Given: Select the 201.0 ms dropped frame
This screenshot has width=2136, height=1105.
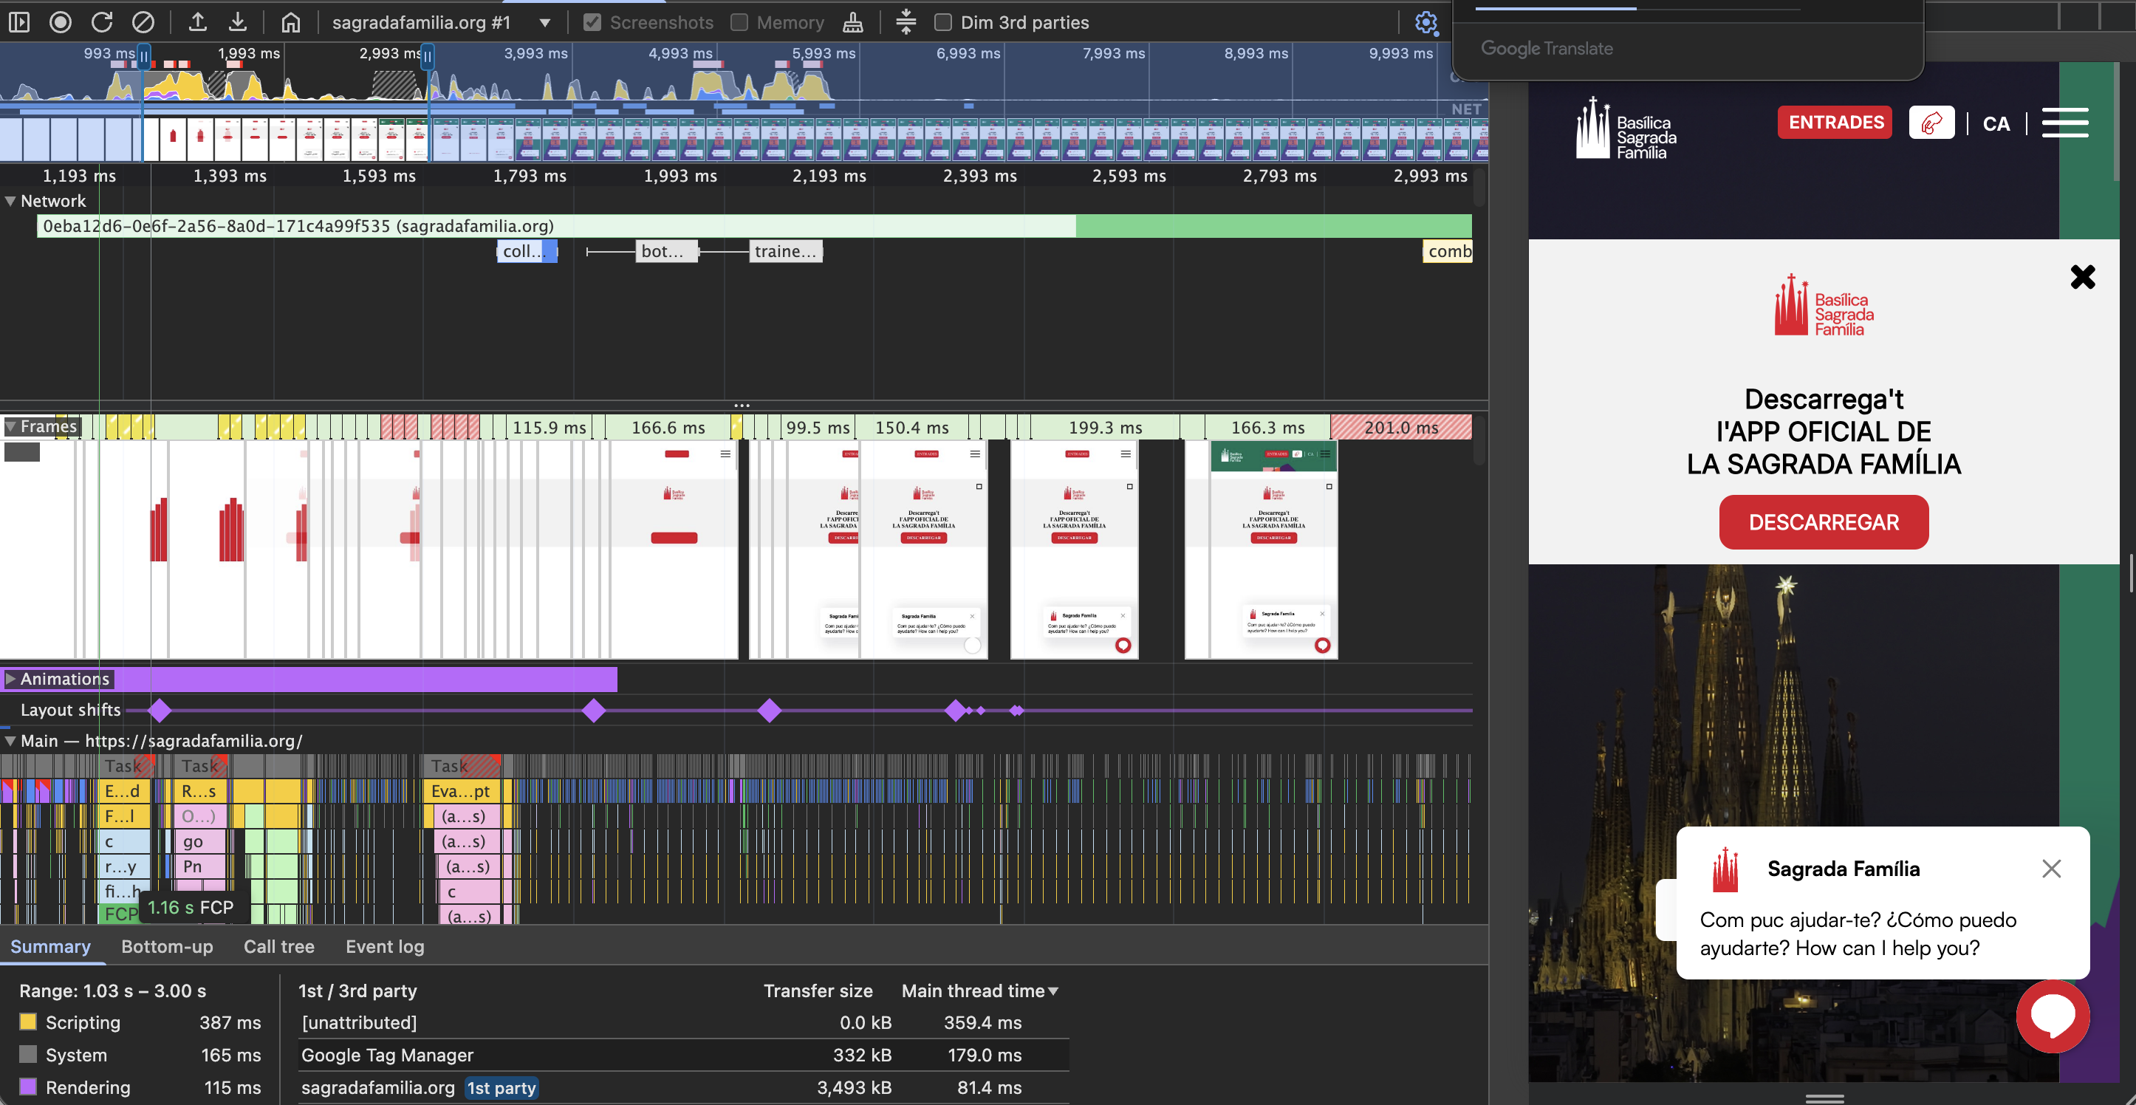Looking at the screenshot, I should coord(1400,428).
